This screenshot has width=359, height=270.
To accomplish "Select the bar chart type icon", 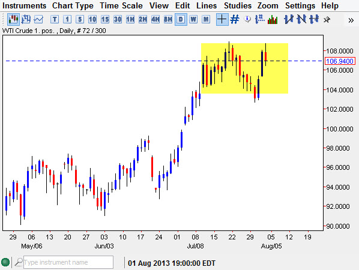I will 26,19.
